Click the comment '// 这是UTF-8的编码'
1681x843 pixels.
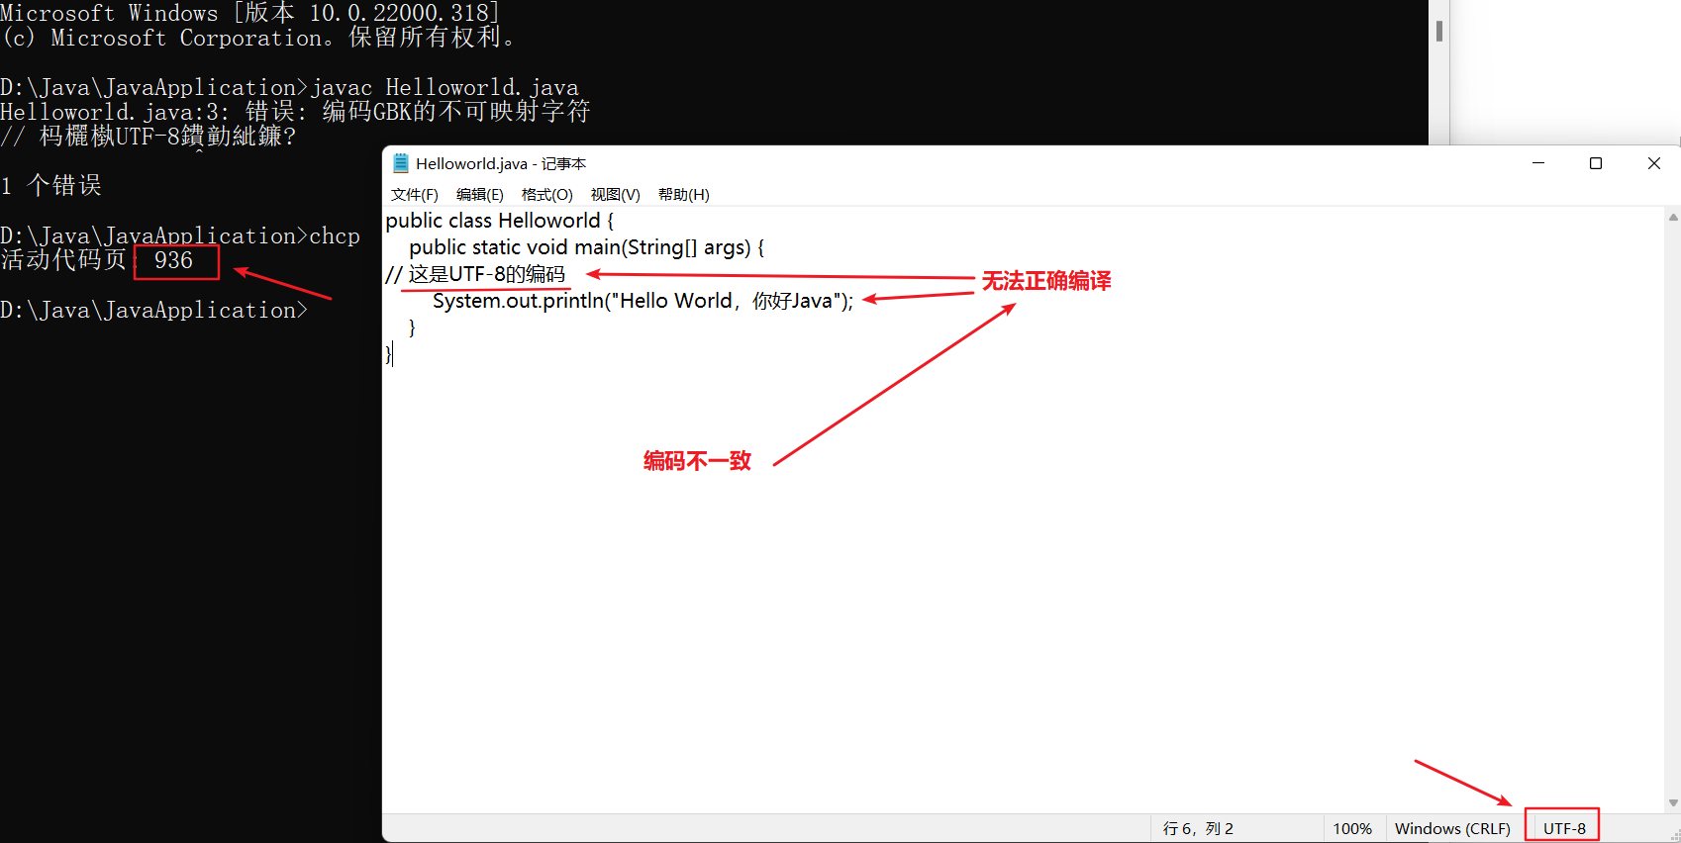(475, 274)
